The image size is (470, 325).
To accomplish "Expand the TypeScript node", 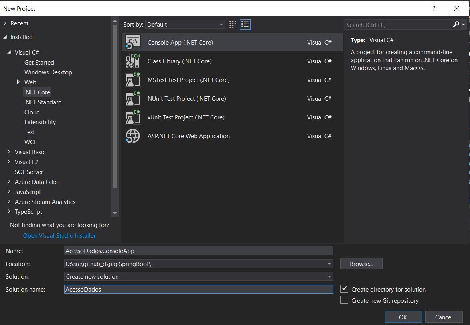I will coord(9,211).
